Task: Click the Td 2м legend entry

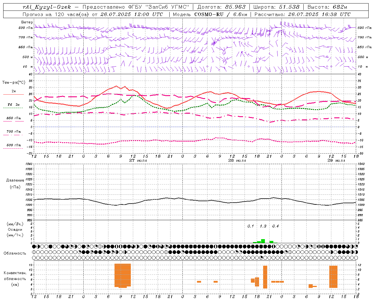Action: (14, 105)
